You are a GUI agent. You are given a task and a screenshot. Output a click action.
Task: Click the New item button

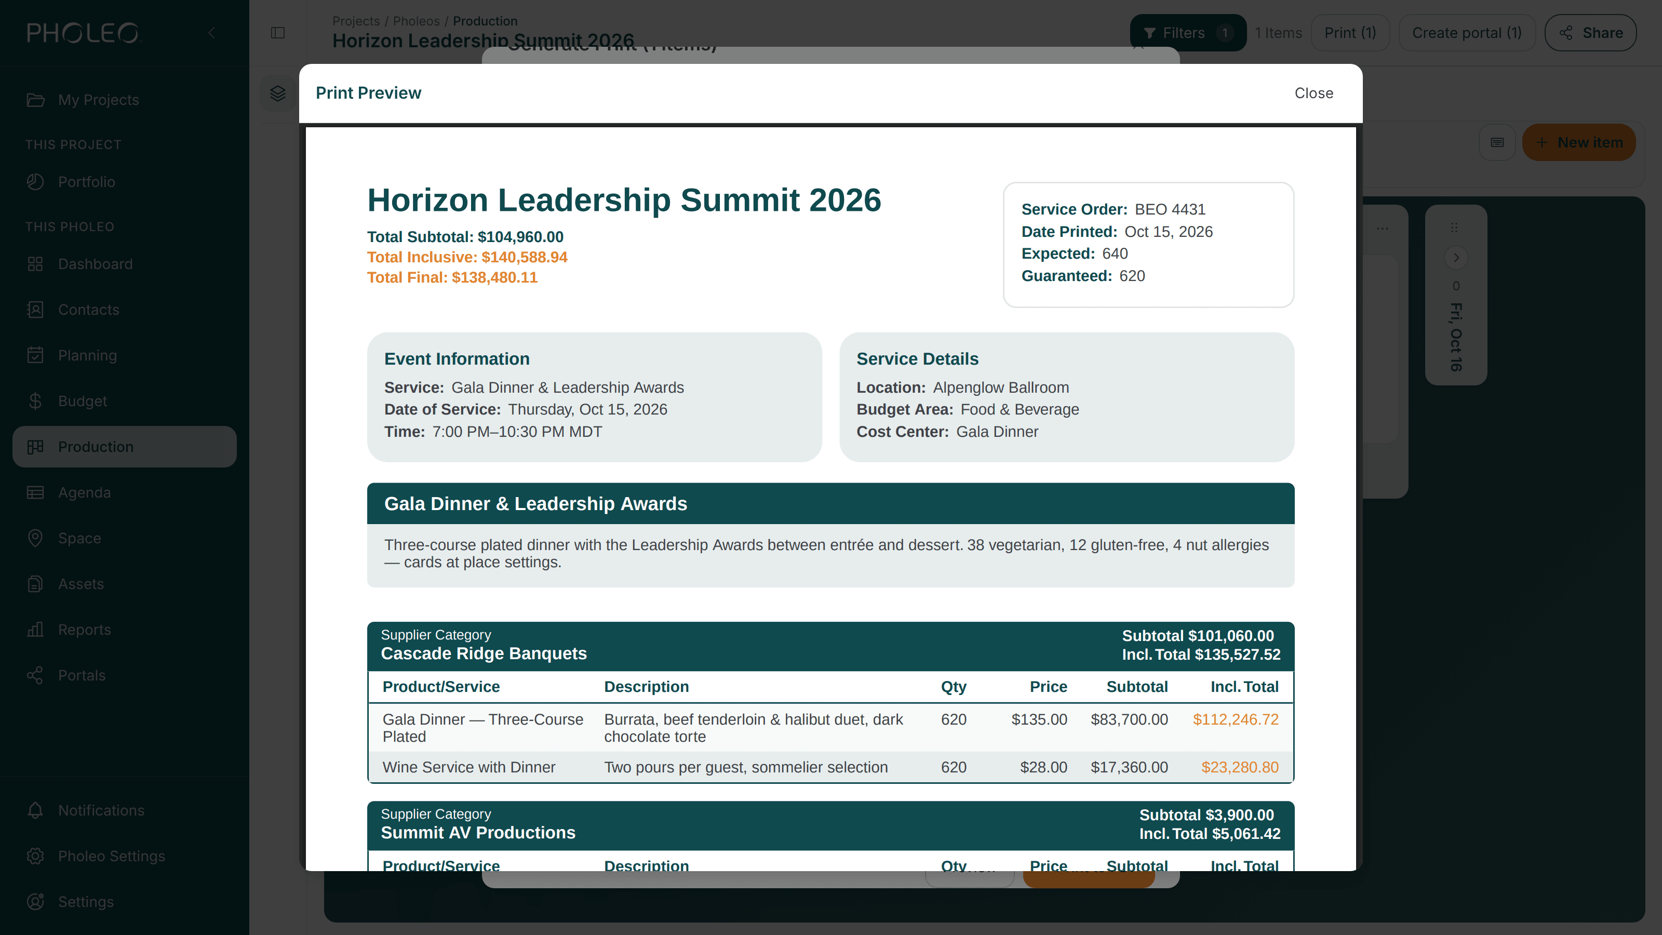coord(1579,143)
